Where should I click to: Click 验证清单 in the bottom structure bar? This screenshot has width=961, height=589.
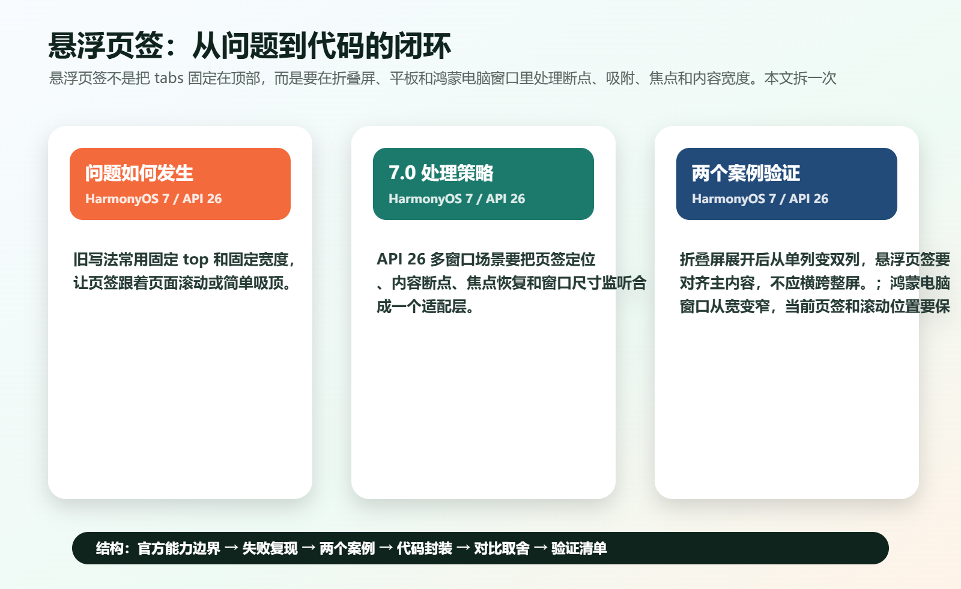(x=580, y=548)
